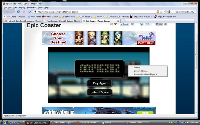Viewport: 200px width, 125px height.
Task: Click the RSS feed icon in address bar
Action: (x=158, y=12)
